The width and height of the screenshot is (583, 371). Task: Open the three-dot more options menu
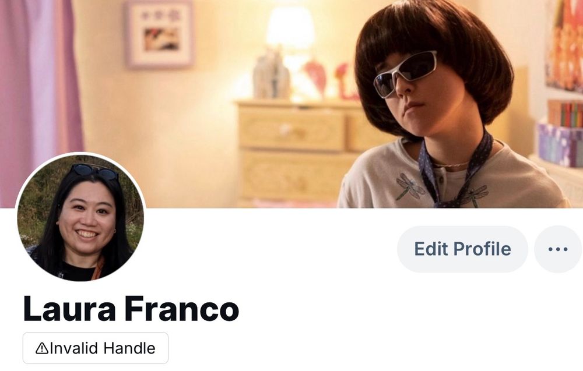[558, 249]
